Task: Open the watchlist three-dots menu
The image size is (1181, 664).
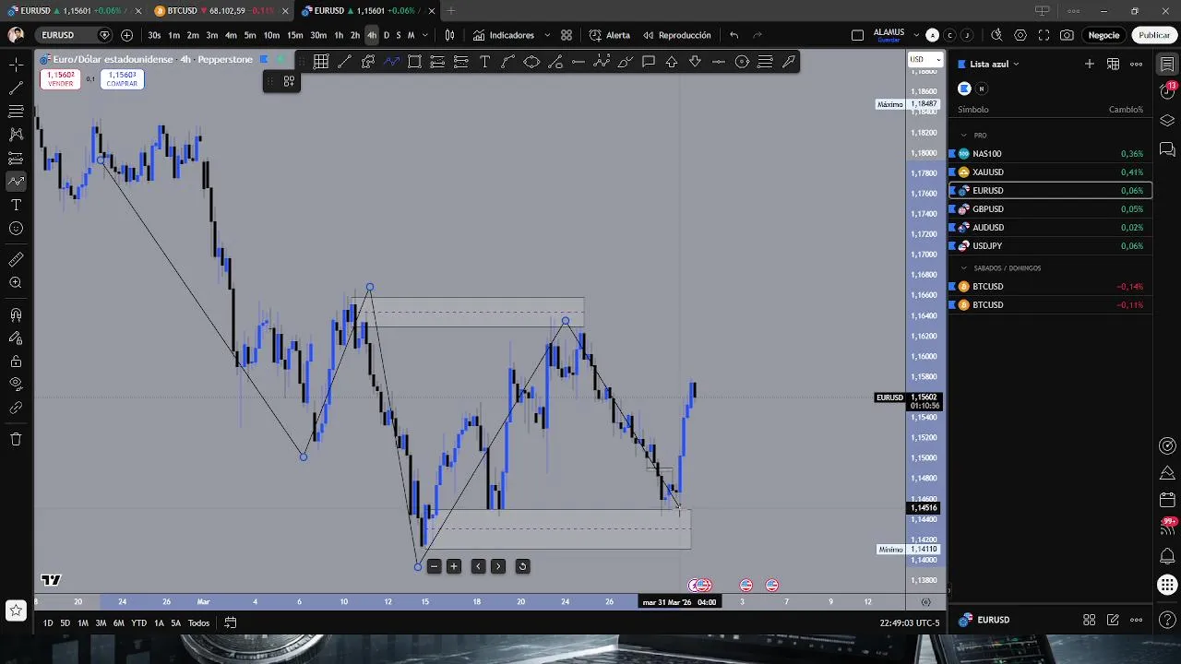Action: pos(1137,64)
